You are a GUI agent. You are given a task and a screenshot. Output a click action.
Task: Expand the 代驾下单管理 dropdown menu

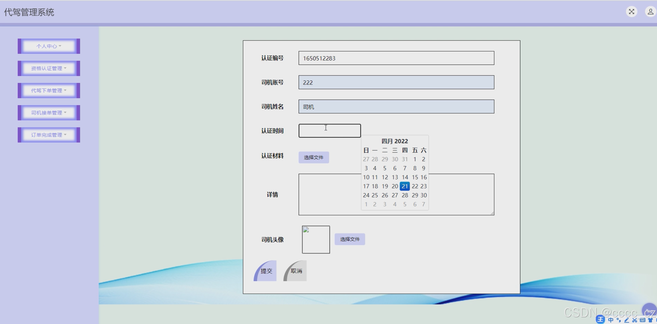pyautogui.click(x=49, y=91)
